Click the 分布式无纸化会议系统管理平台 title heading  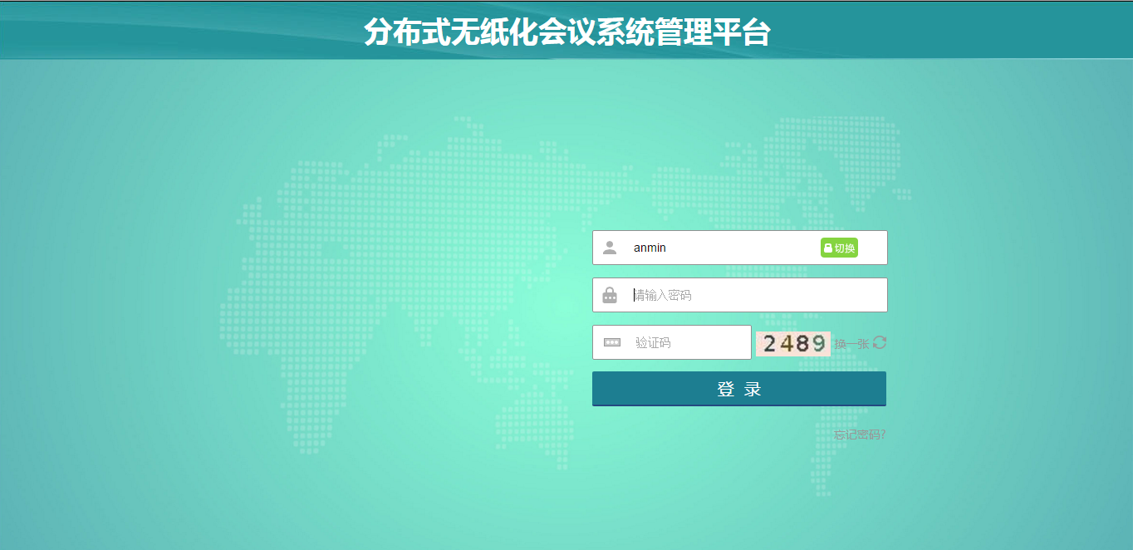pyautogui.click(x=566, y=33)
